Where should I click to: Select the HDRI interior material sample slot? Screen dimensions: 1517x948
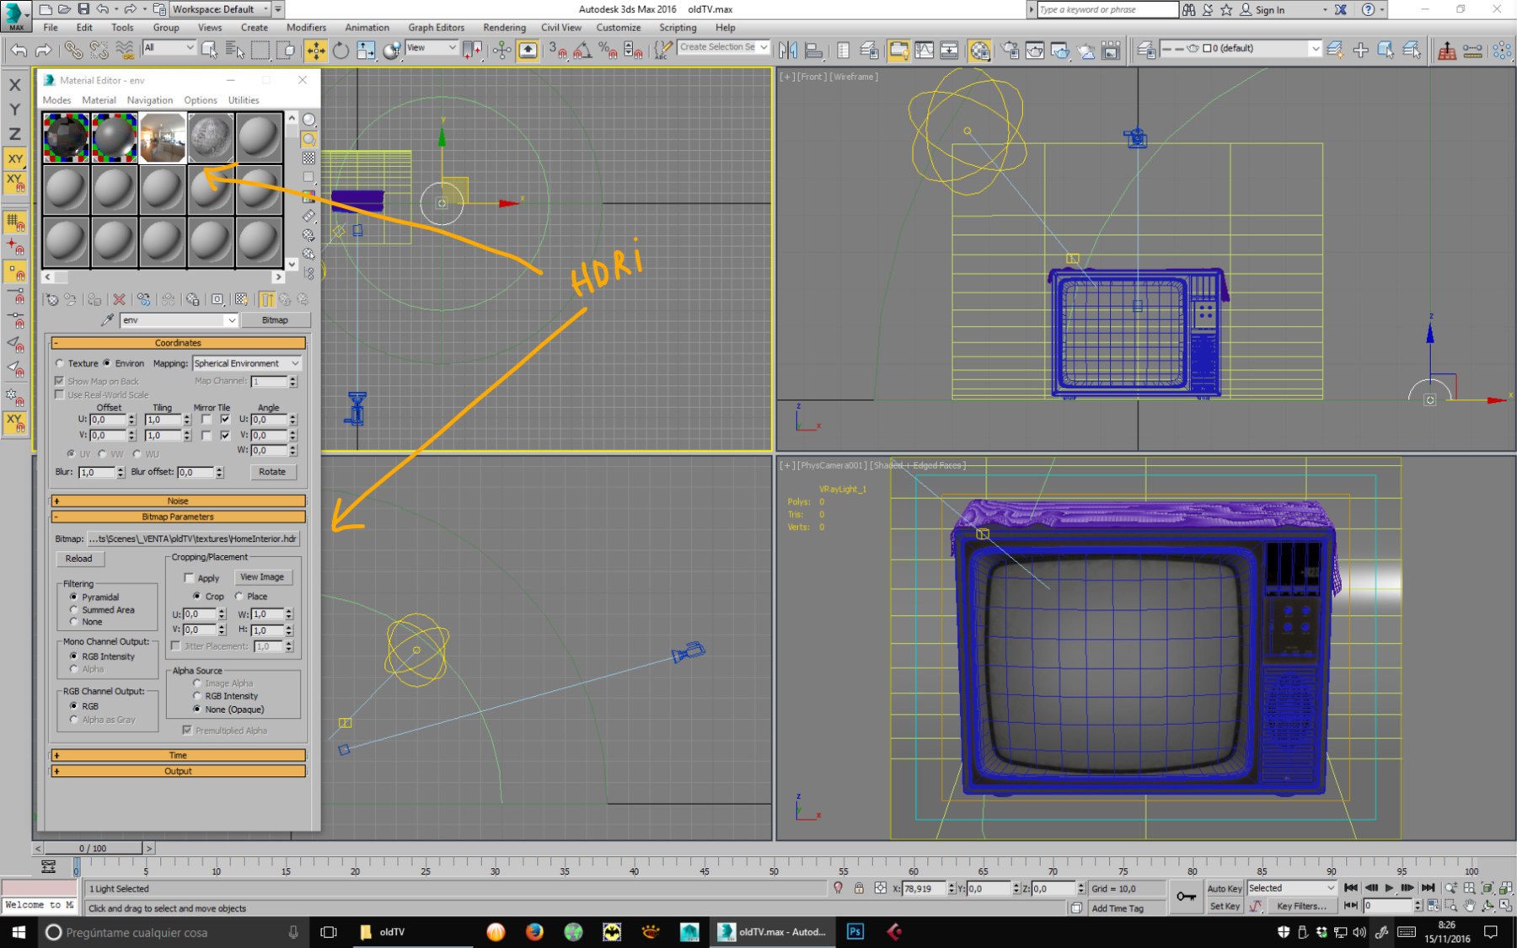pyautogui.click(x=162, y=137)
